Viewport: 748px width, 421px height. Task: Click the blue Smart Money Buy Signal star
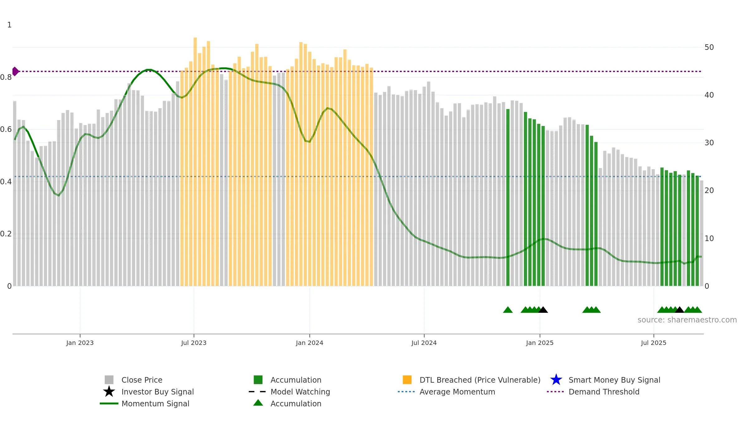click(556, 380)
